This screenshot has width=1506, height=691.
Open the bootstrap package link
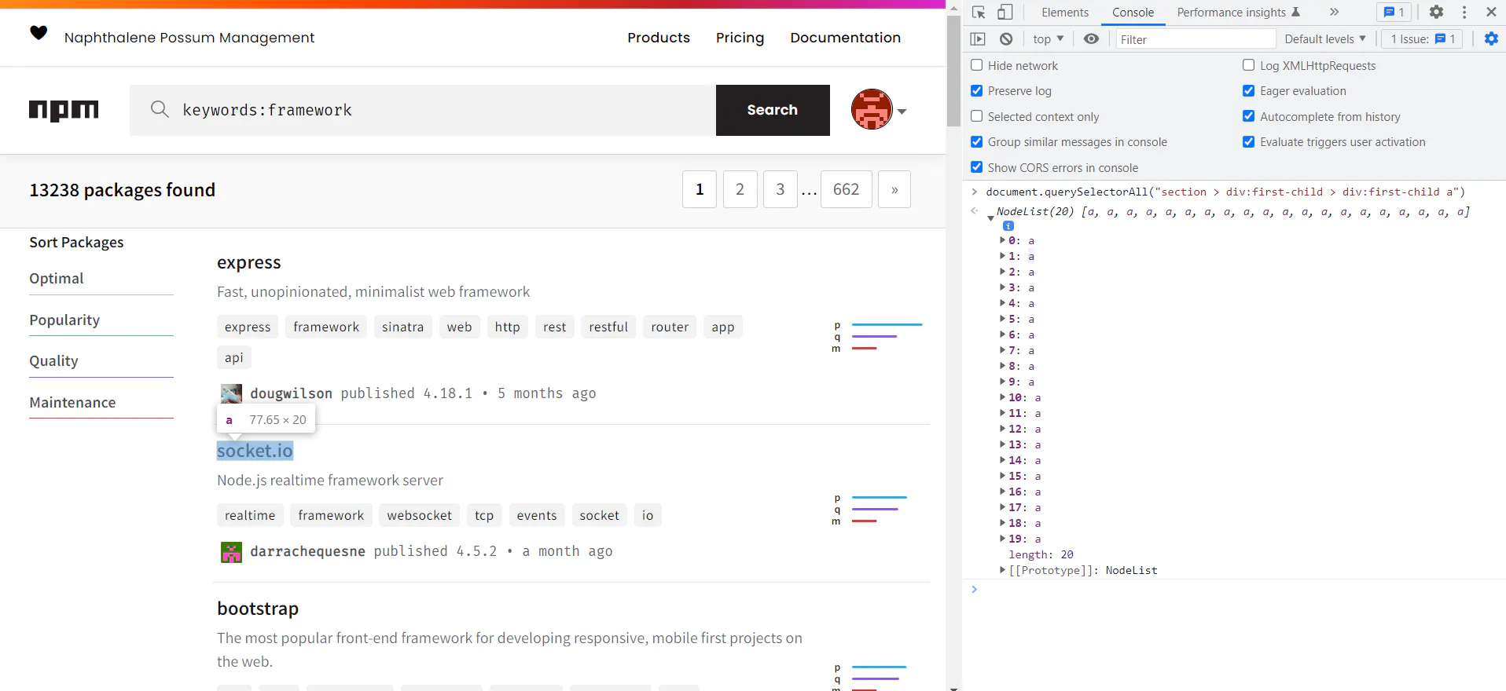point(258,609)
